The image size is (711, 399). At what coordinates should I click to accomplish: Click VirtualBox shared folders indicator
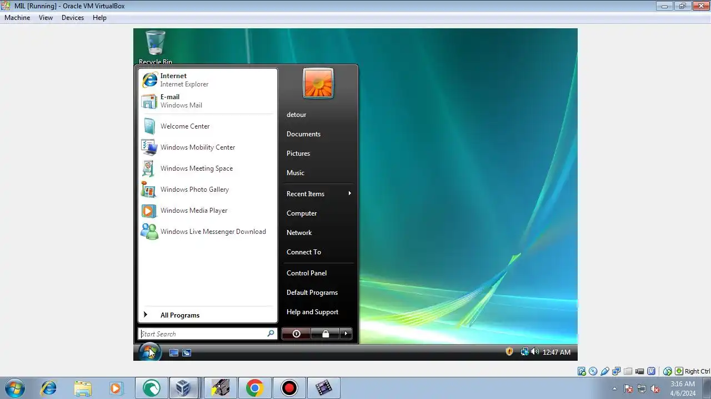tap(628, 371)
